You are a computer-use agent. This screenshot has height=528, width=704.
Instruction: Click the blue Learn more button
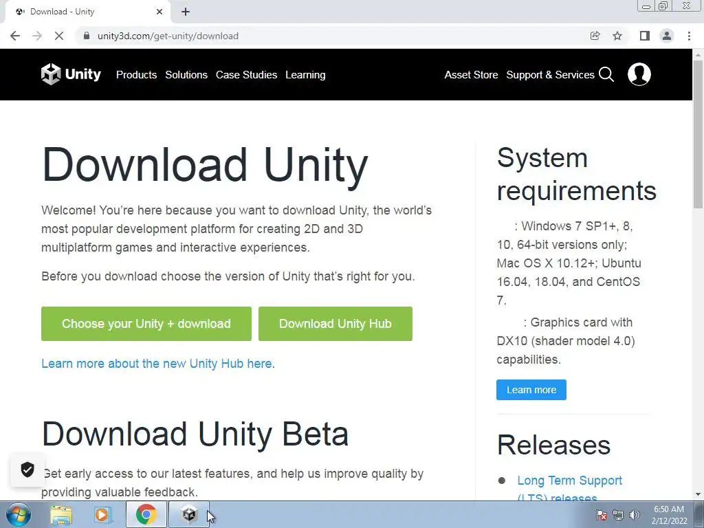coord(531,390)
